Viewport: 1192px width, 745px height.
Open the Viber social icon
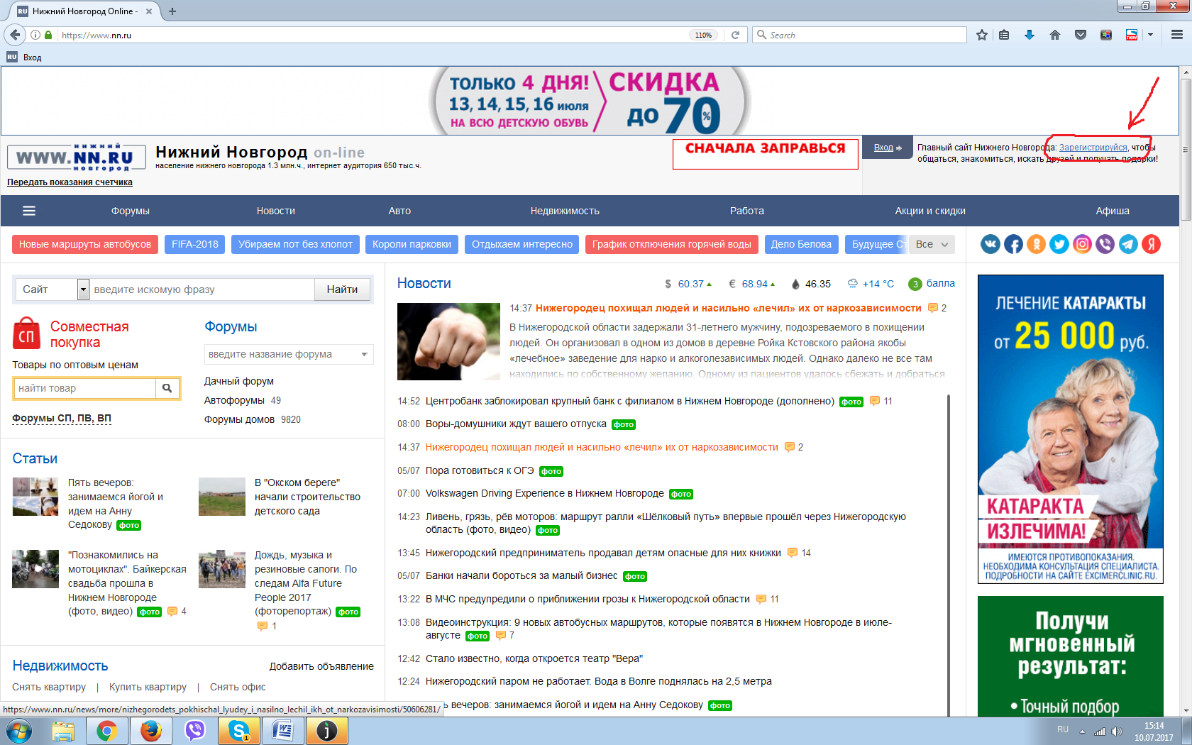click(1105, 244)
